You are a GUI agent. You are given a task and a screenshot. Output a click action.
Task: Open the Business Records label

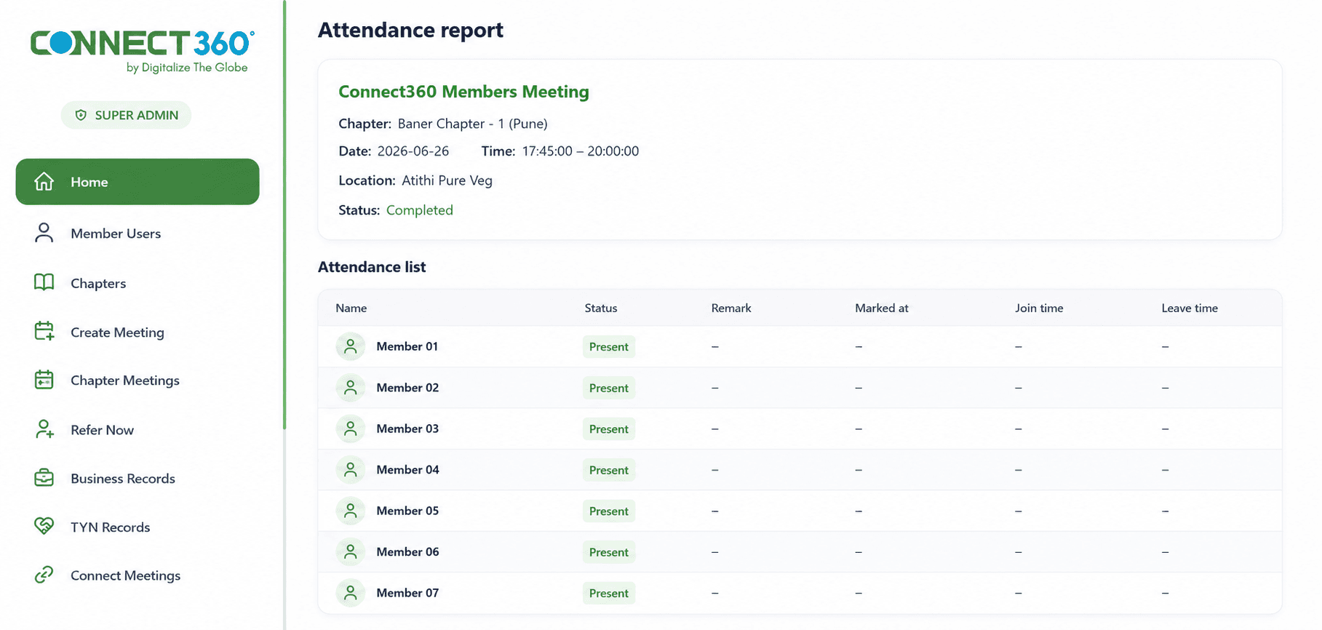pos(123,479)
